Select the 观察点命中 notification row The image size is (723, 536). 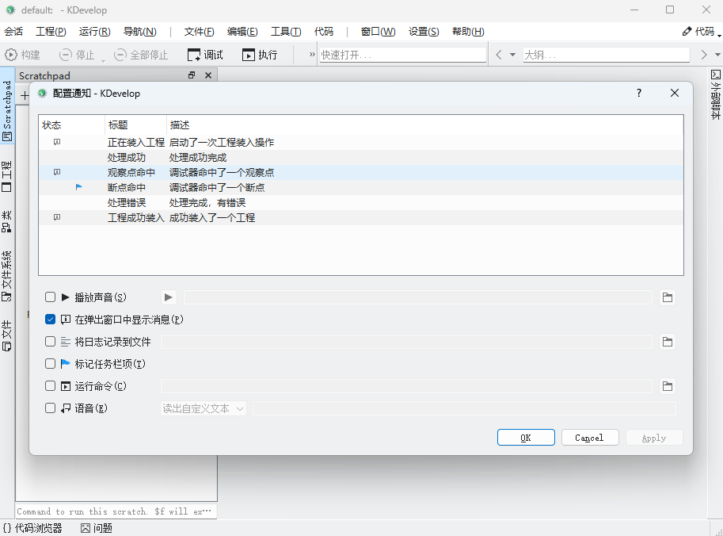(x=360, y=172)
